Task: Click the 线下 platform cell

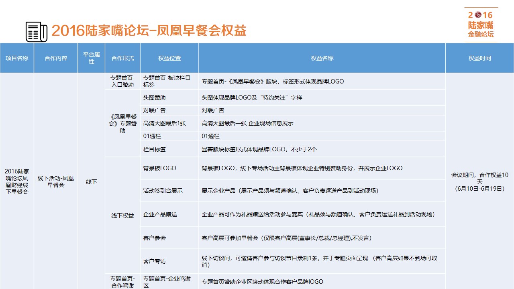Action: coord(92,181)
